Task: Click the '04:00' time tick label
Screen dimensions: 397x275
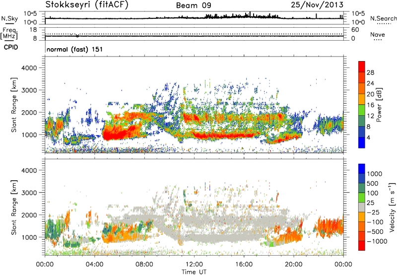Action: [94, 264]
